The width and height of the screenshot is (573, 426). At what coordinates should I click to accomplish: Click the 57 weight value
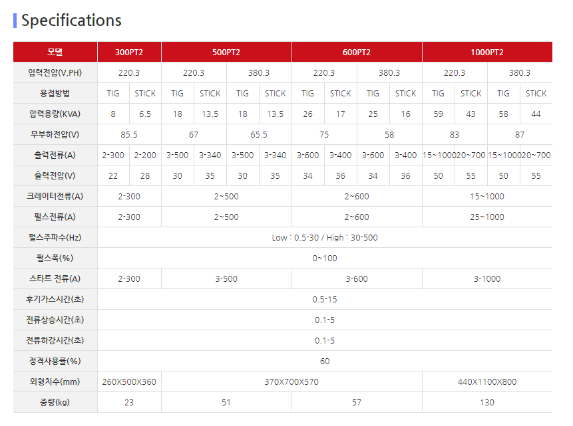[x=357, y=403]
